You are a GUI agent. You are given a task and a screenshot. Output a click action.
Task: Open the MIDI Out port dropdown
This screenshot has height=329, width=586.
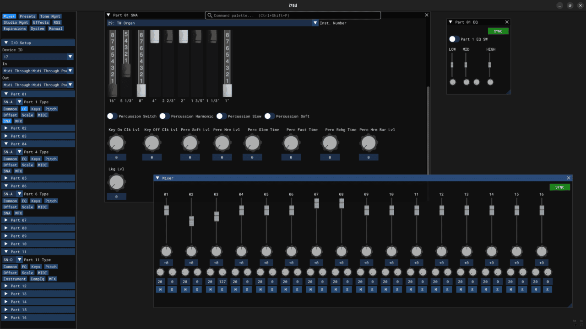[x=70, y=85]
